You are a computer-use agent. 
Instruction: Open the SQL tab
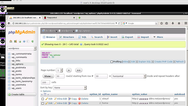point(82,37)
